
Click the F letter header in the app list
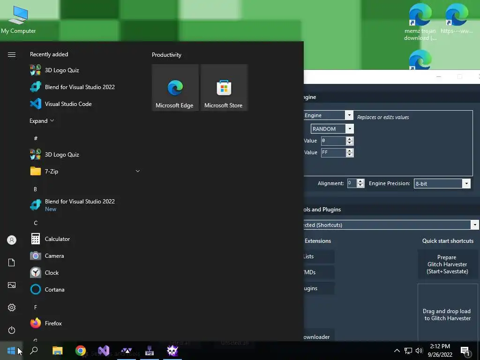36,307
